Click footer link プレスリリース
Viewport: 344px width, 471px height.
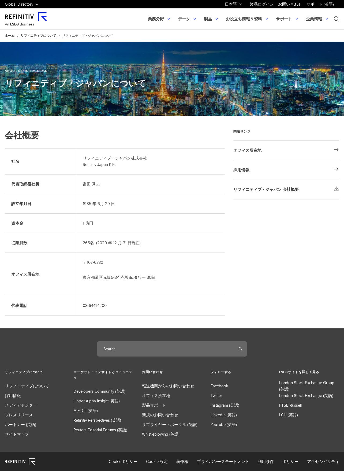coord(19,415)
